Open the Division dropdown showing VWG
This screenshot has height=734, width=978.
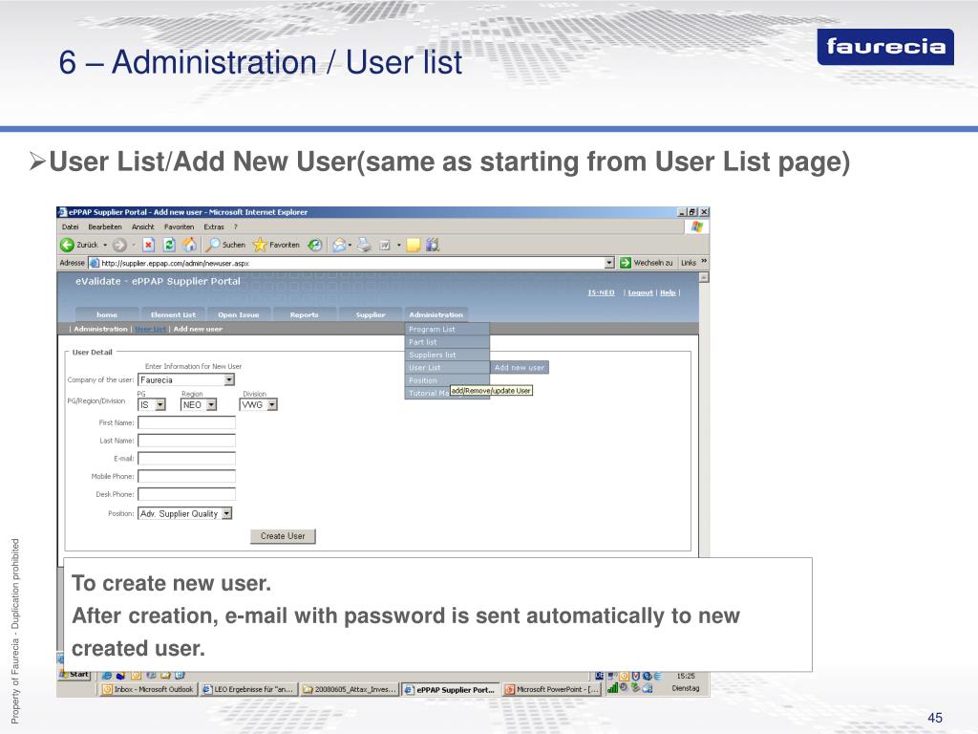click(258, 404)
